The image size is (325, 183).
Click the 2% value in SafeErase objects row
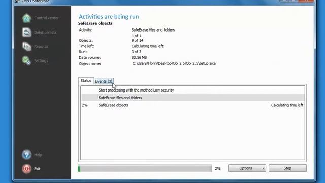[85, 105]
